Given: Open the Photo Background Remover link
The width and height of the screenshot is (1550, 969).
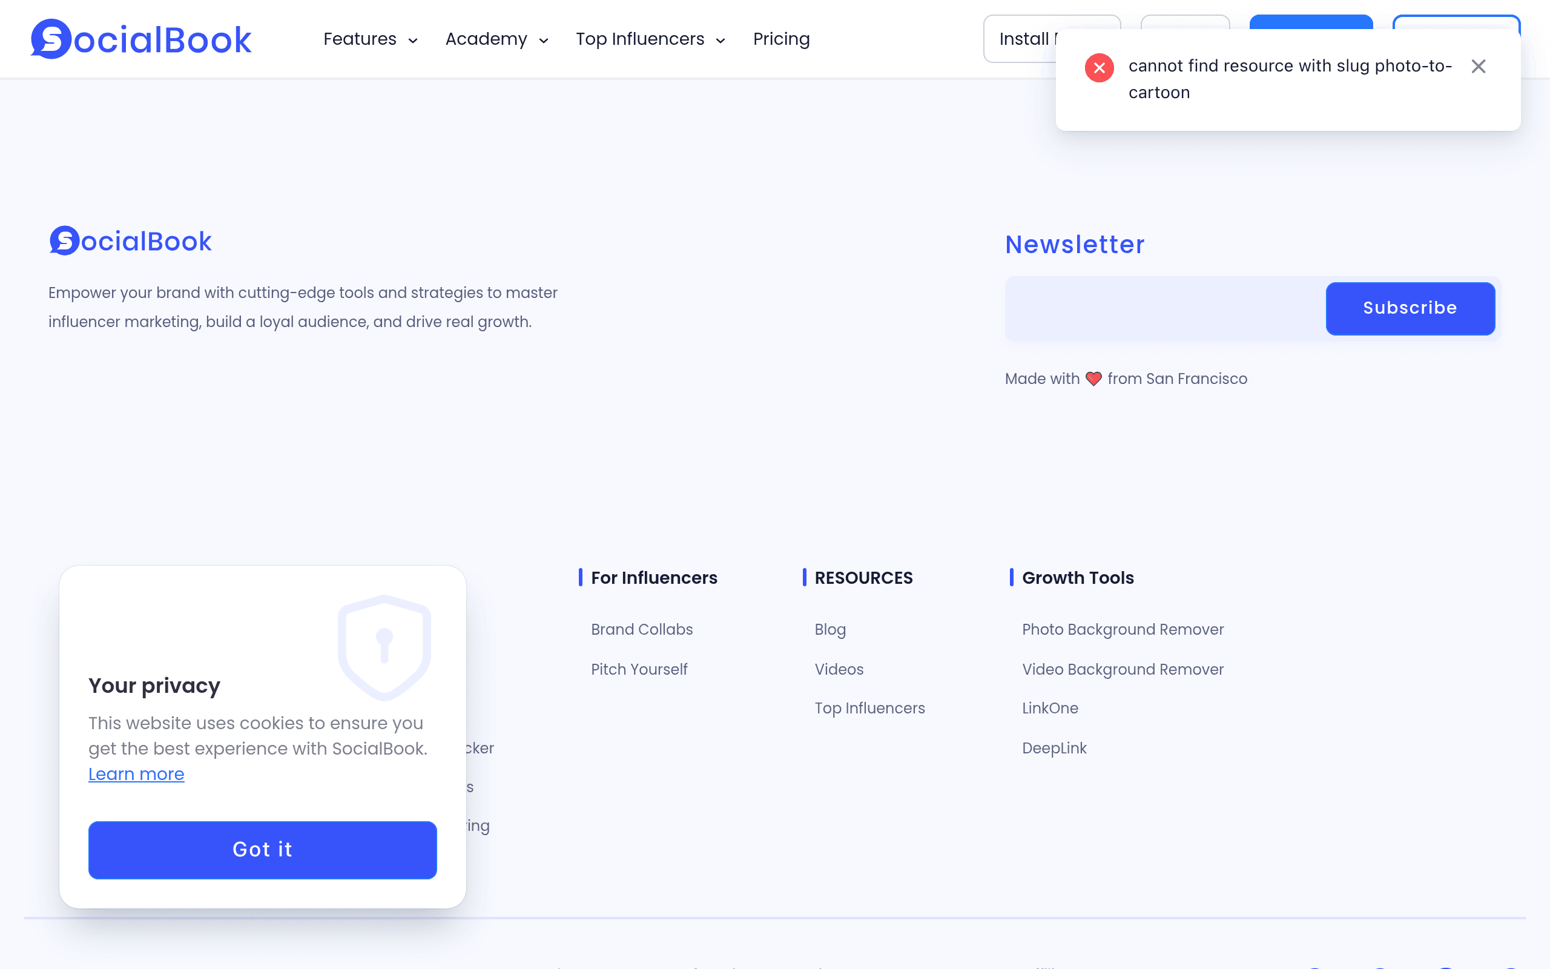Looking at the screenshot, I should (x=1123, y=629).
